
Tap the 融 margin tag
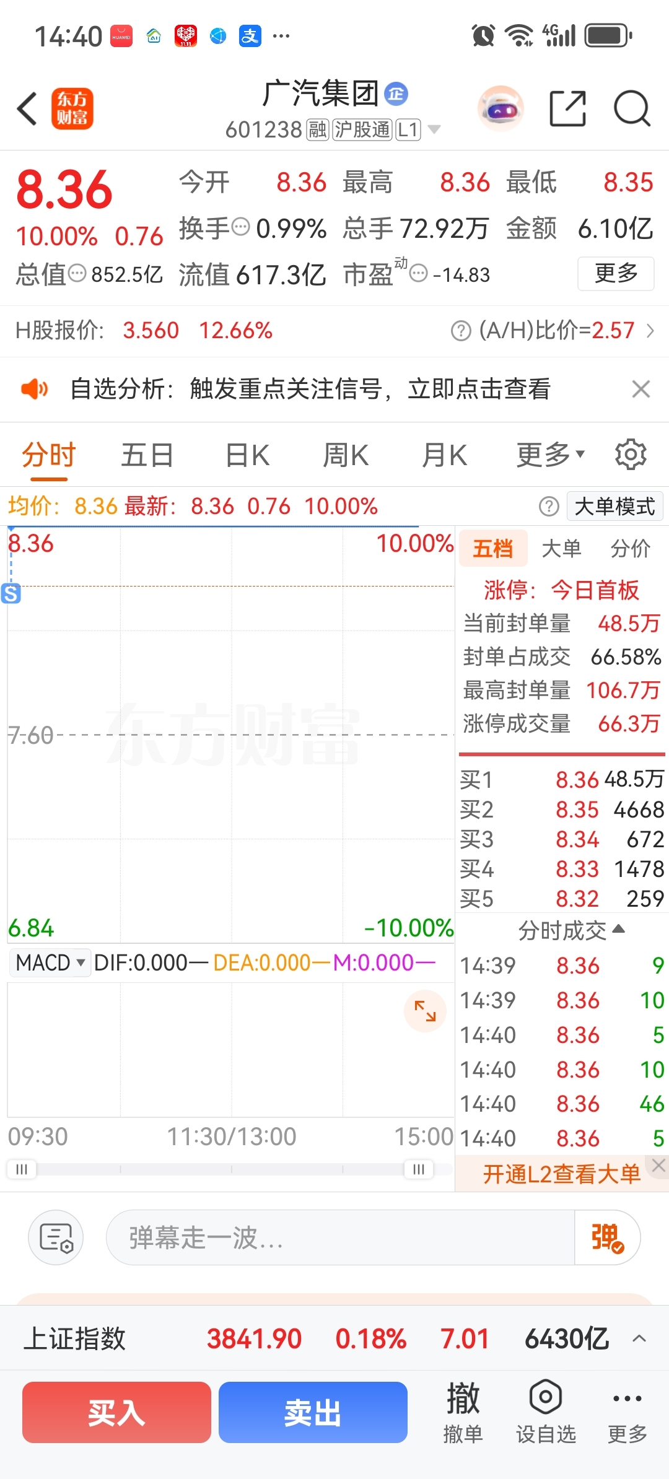(318, 129)
